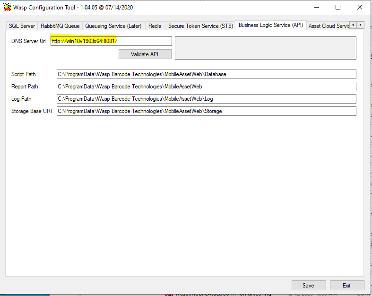Image resolution: width=372 pixels, height=296 pixels.
Task: Click the Script Path label
Action: pyautogui.click(x=24, y=74)
